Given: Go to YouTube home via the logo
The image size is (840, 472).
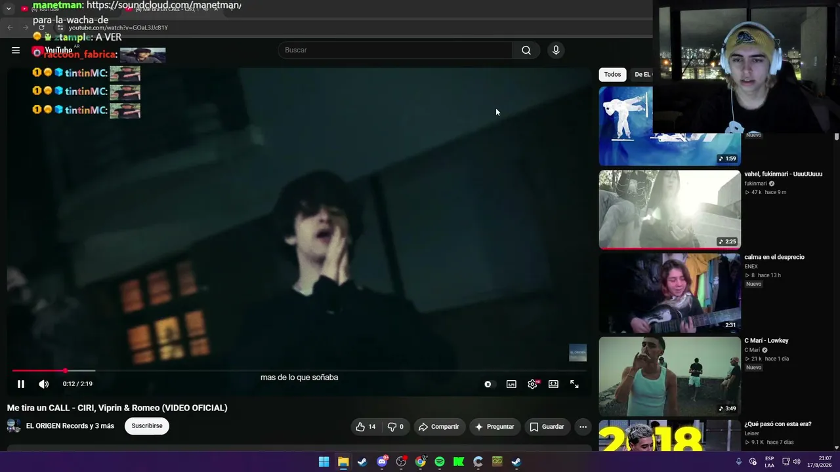Looking at the screenshot, I should 52,50.
